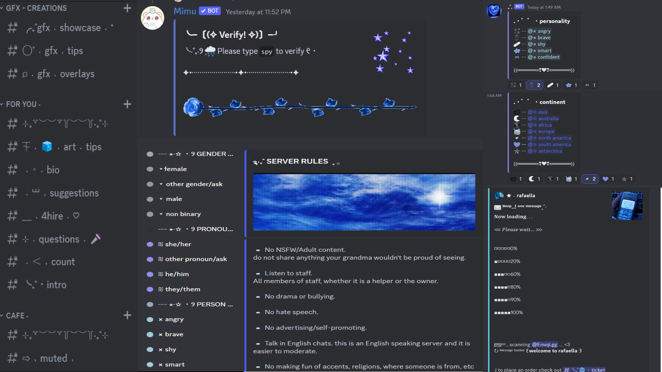This screenshot has width=662, height=372.
Task: Click the Mimu bot avatar
Action: click(153, 18)
